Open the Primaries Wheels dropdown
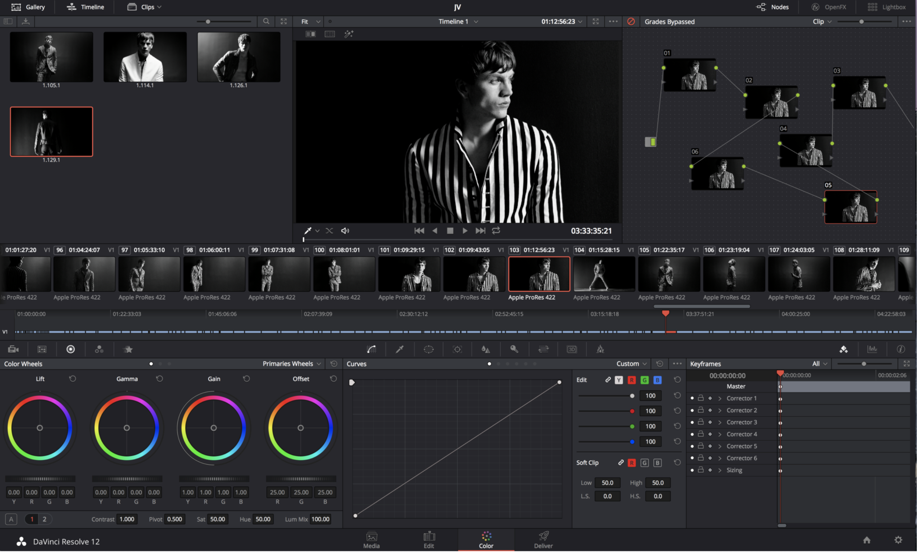The height and width of the screenshot is (552, 917). (x=292, y=364)
